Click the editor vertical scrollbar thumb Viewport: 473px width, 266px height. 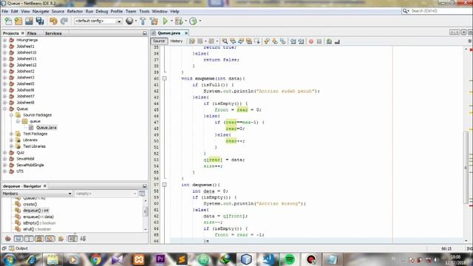click(466, 168)
